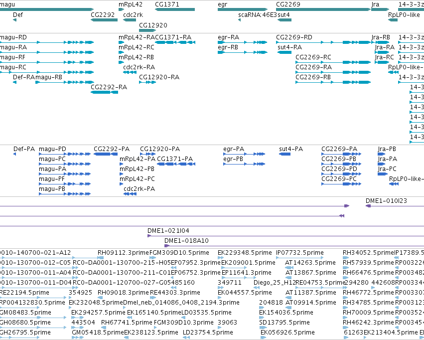This screenshot has height=340, width=424.
Task: Select the IP07732.5prime EST label
Action: point(300,253)
